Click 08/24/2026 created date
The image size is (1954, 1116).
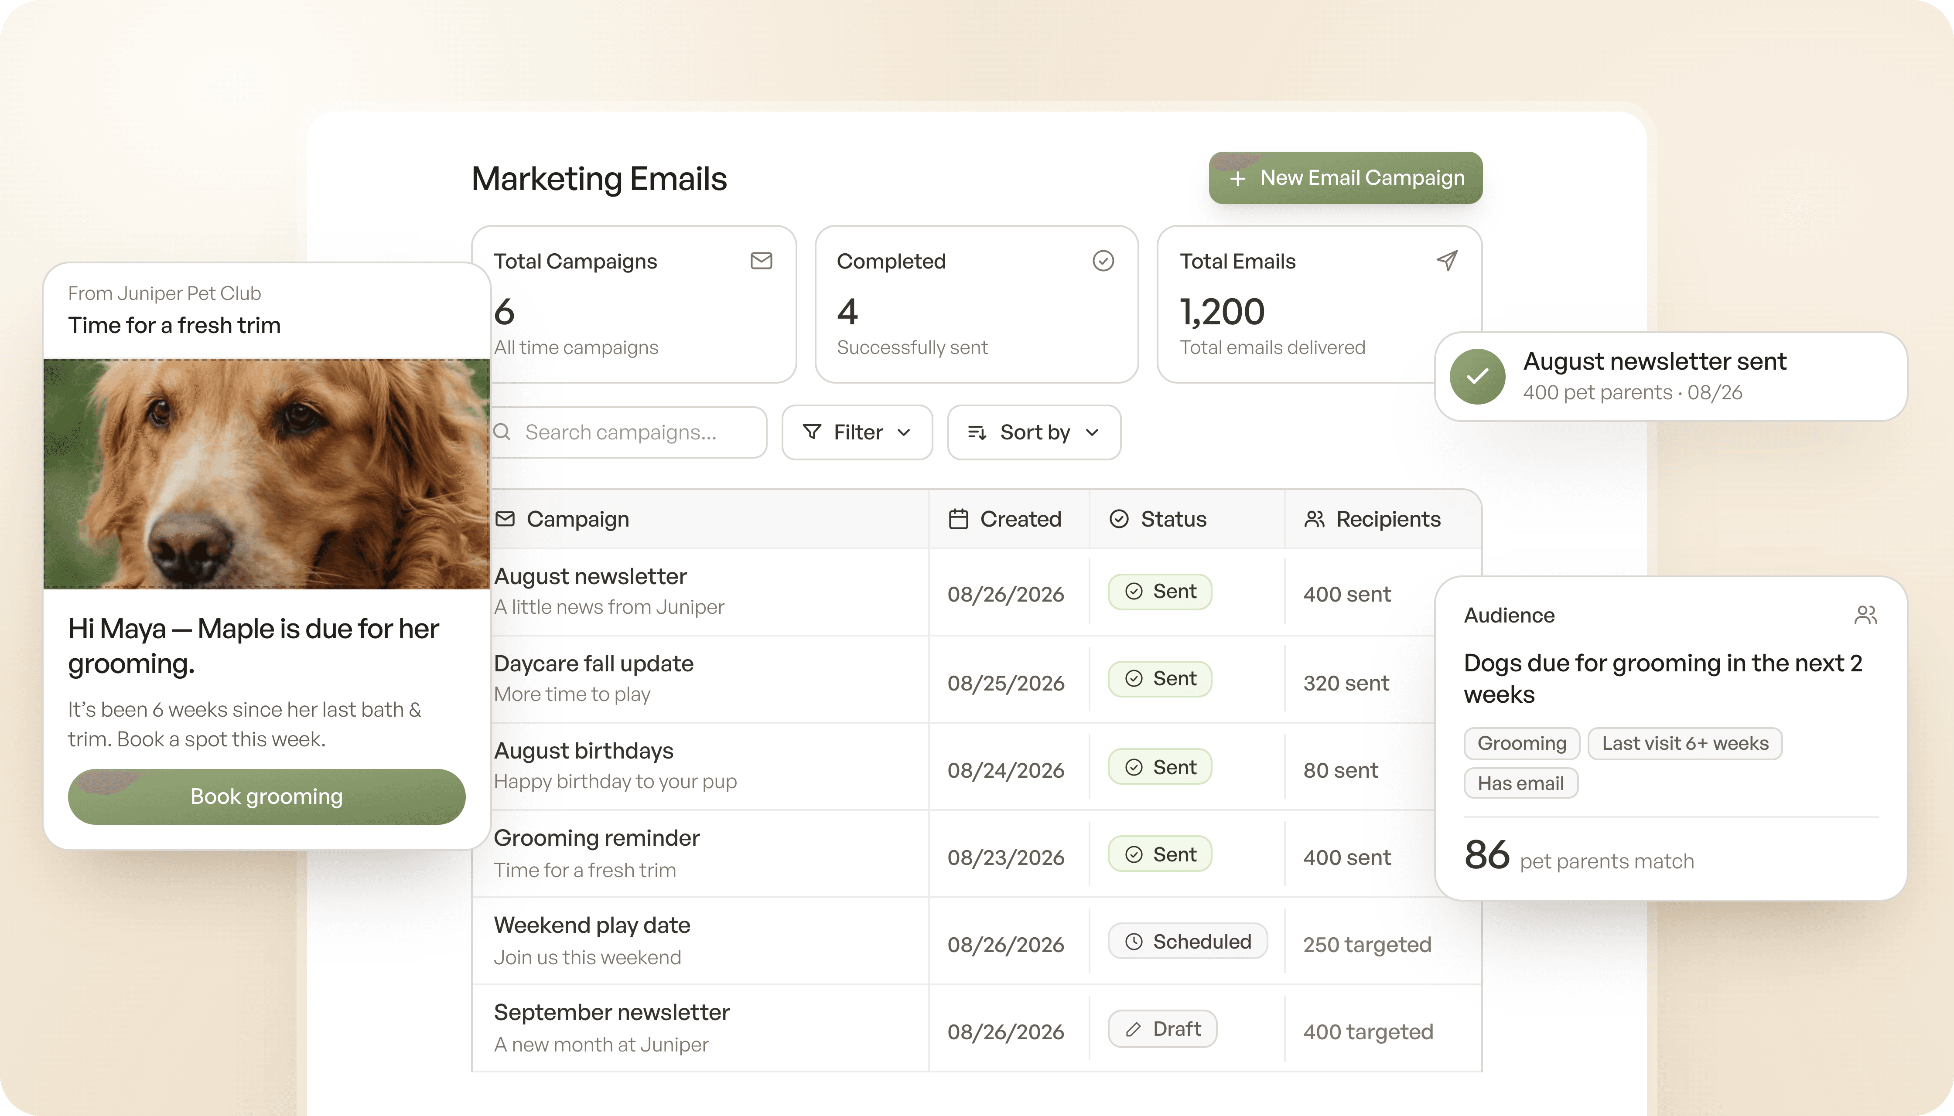click(1005, 770)
